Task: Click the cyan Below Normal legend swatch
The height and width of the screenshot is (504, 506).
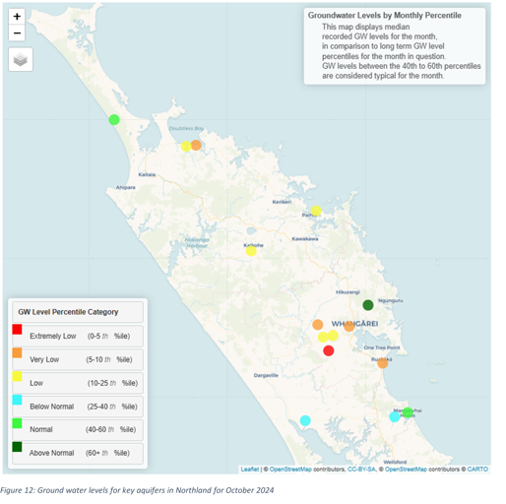Action: (x=17, y=400)
